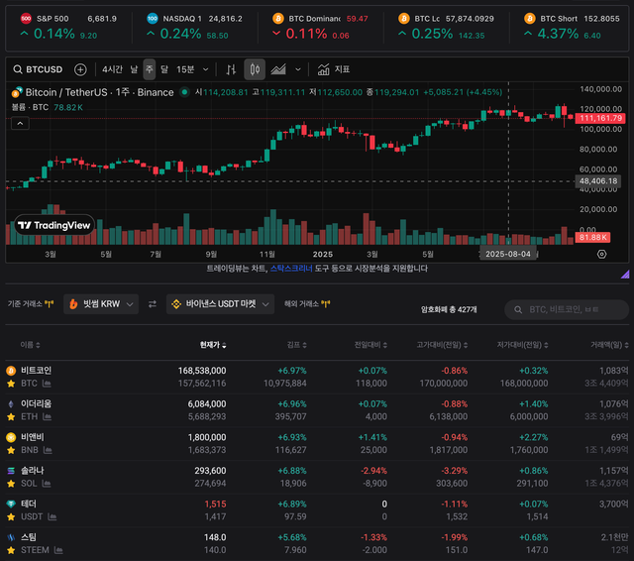Click the 스팀 coin icon
This screenshot has width=634, height=561.
coord(11,537)
